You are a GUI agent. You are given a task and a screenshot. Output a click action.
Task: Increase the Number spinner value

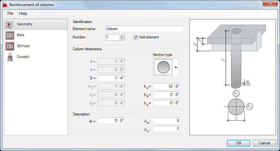point(122,36)
